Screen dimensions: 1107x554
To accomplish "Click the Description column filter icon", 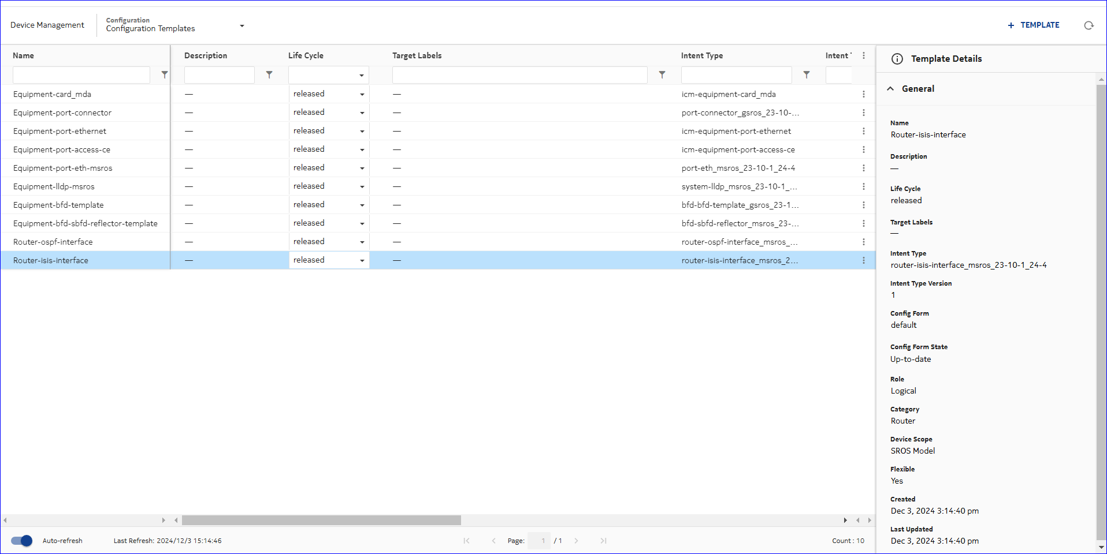I will tap(269, 75).
